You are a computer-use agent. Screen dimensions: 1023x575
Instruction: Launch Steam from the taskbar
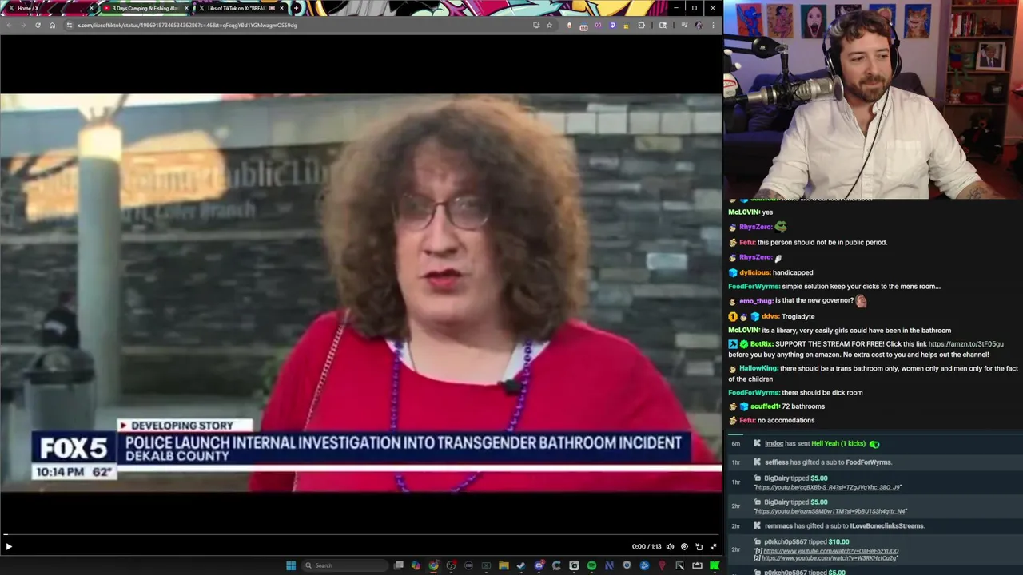521,565
